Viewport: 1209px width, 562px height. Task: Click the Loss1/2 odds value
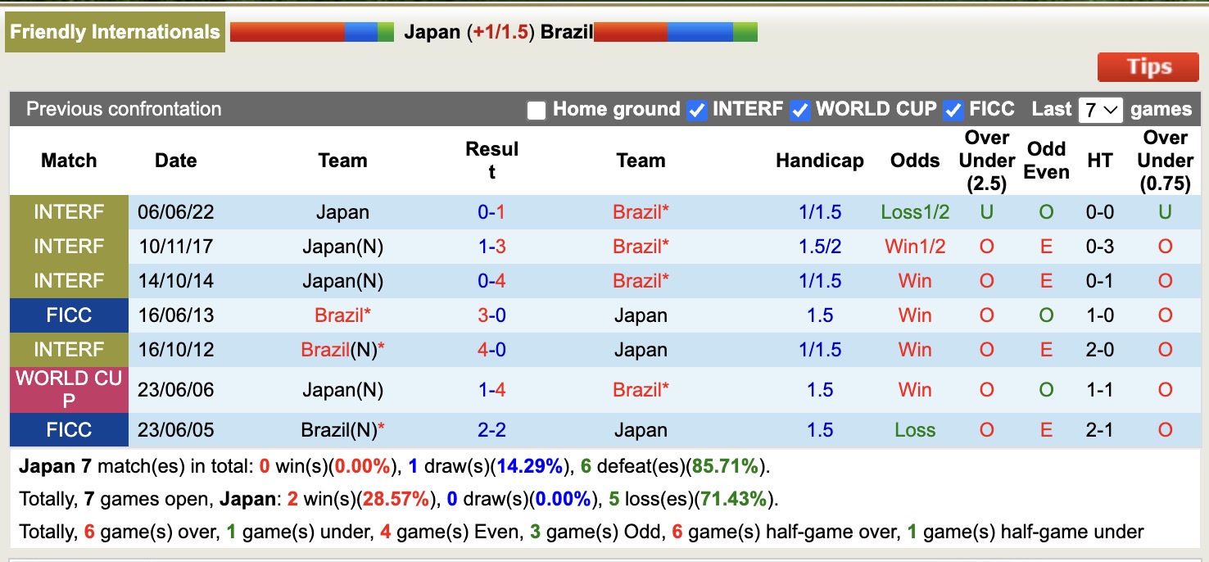tap(914, 211)
